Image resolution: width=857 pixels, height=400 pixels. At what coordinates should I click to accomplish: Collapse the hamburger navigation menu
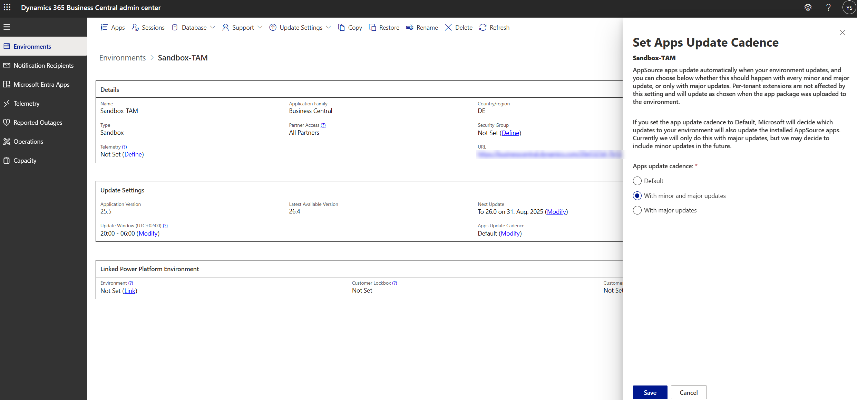click(x=7, y=27)
